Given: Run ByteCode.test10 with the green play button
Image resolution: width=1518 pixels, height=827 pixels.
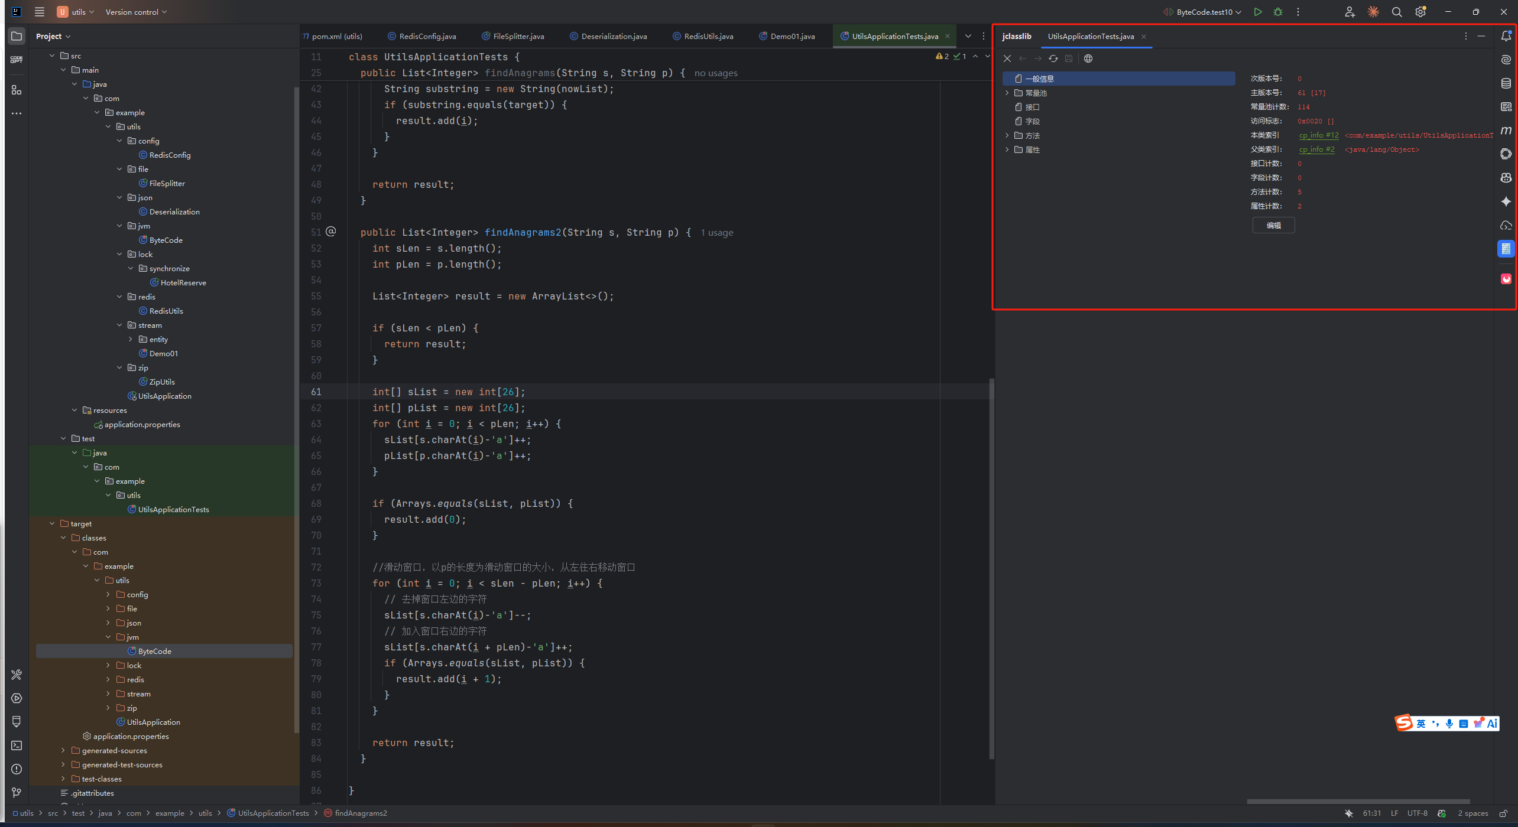Looking at the screenshot, I should (1258, 12).
